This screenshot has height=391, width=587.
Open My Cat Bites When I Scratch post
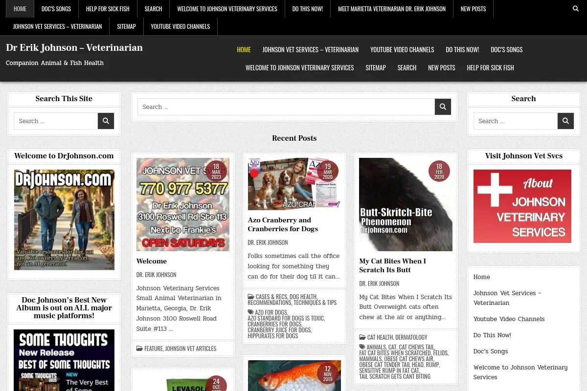(x=392, y=265)
